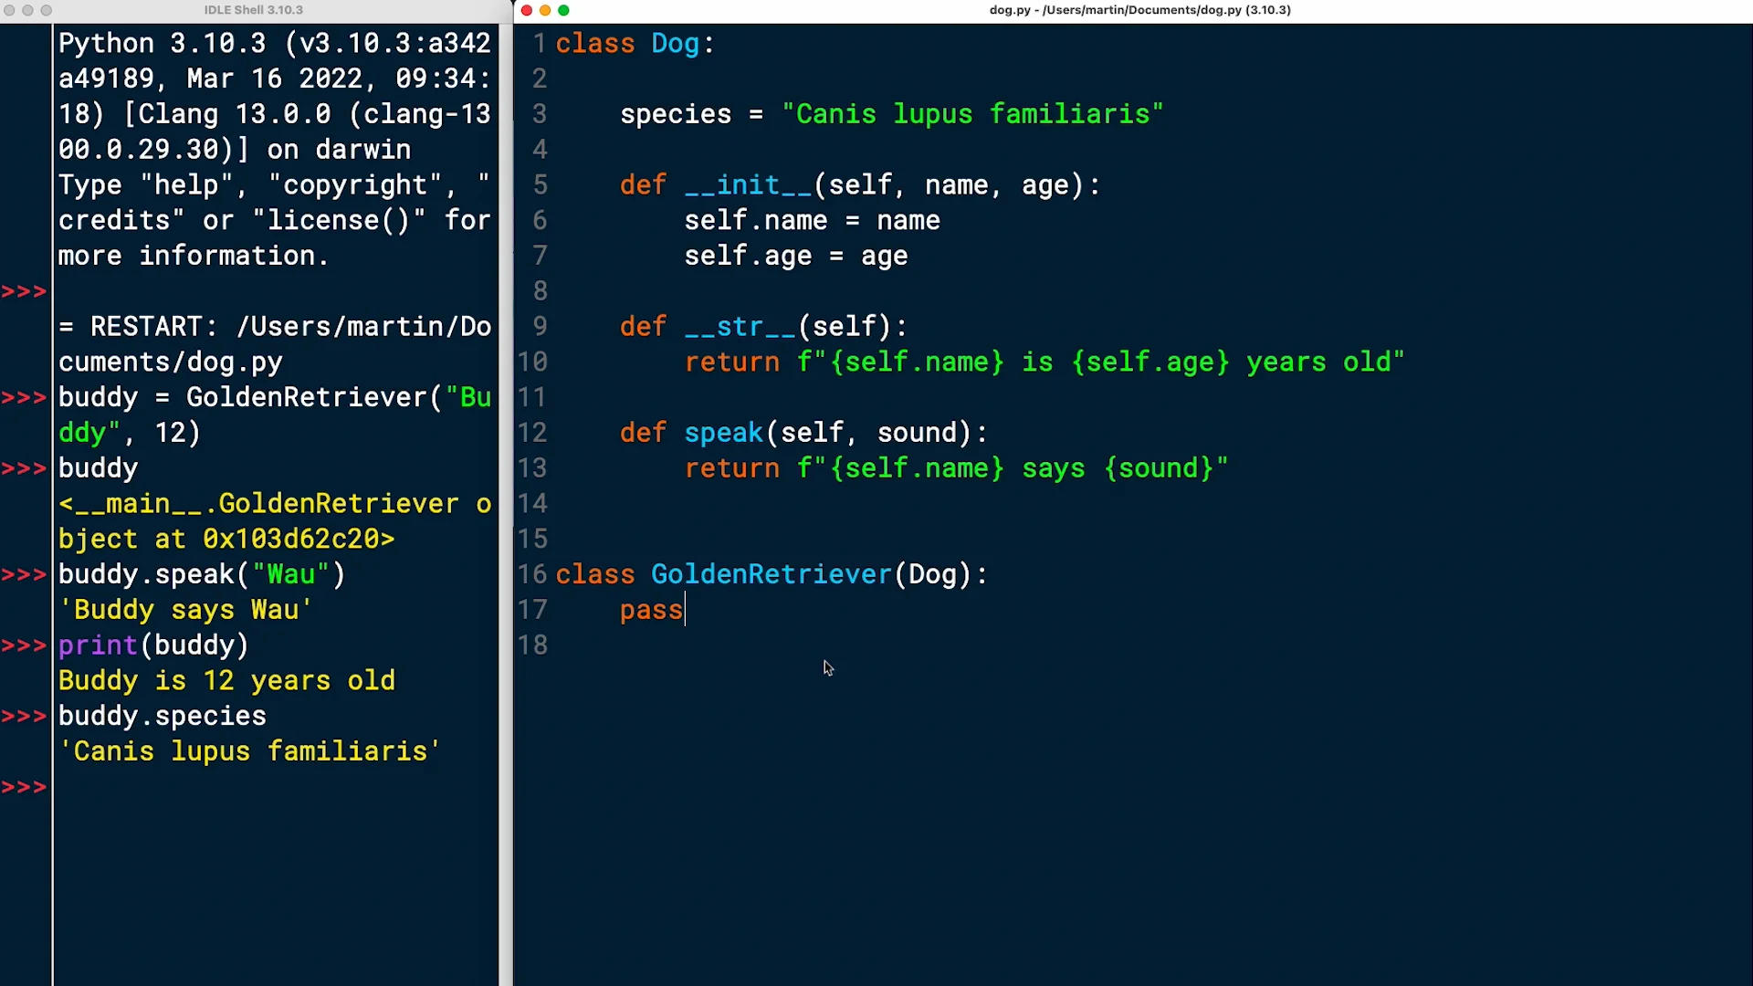
Task: Click the '__init__' method name in editor
Action: point(747,185)
